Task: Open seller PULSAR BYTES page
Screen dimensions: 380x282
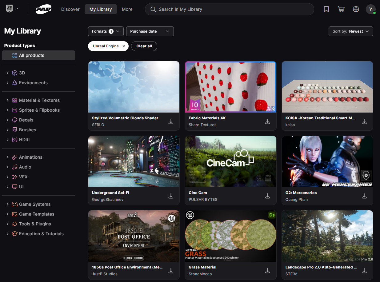Action: tap(203, 200)
